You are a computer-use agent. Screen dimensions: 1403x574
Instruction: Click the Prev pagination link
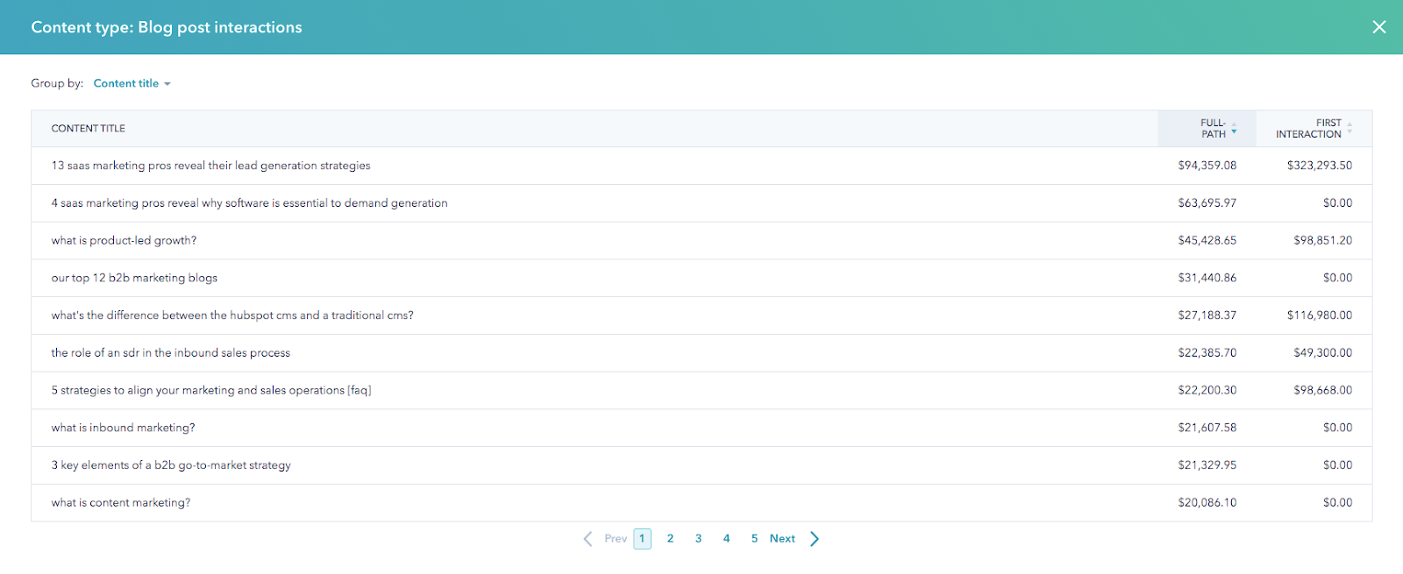(616, 539)
